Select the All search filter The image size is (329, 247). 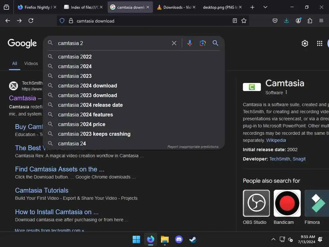(14, 63)
